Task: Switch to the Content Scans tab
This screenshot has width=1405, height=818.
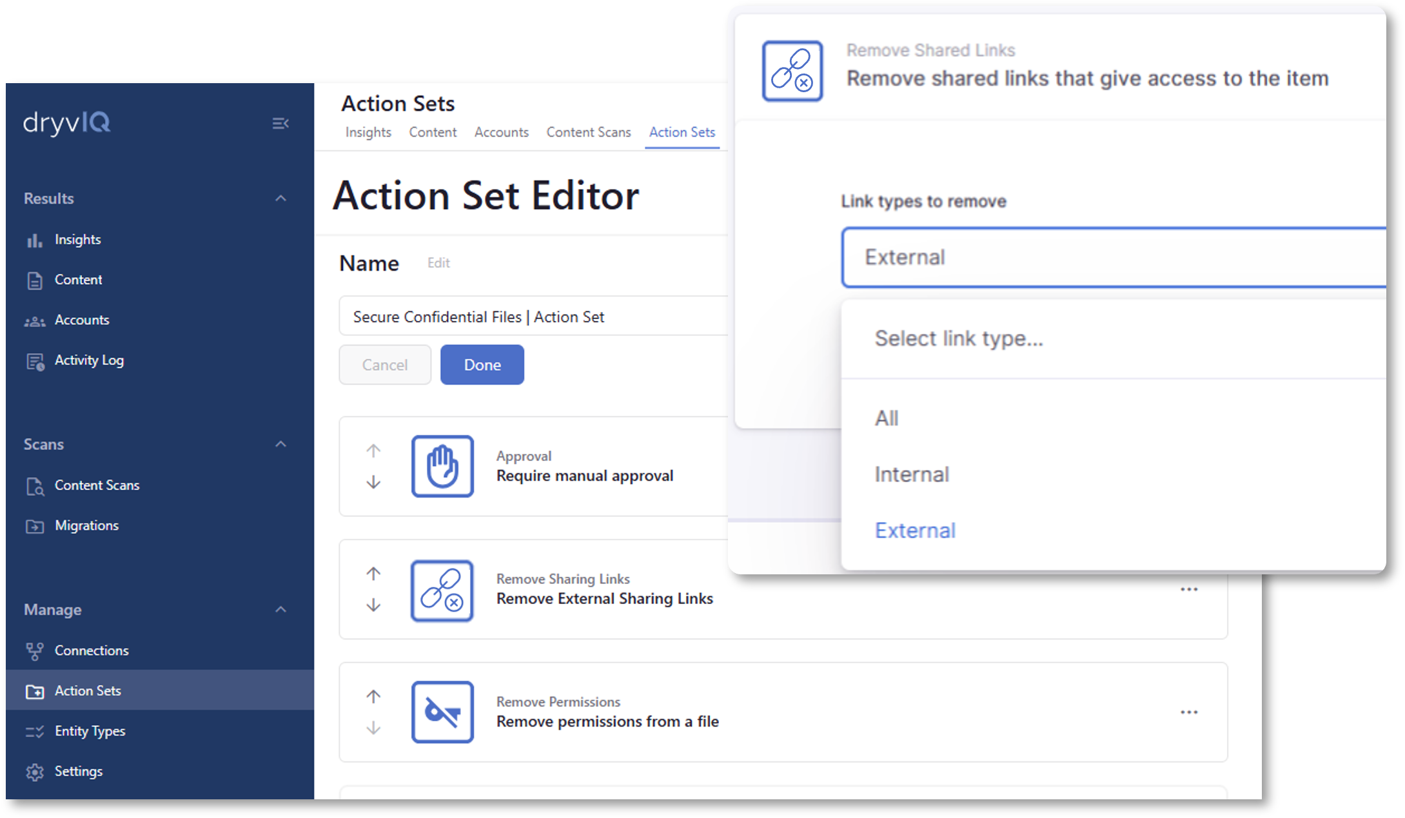Action: point(588,132)
